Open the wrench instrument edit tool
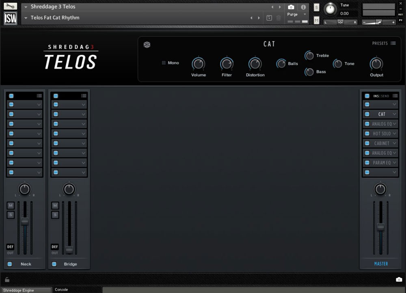This screenshot has height=293, width=406. pyautogui.click(x=11, y=6)
